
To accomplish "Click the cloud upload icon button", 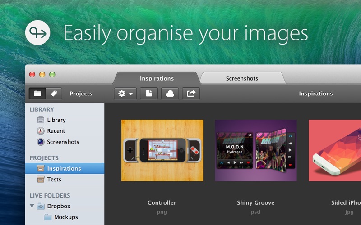I will tap(170, 94).
